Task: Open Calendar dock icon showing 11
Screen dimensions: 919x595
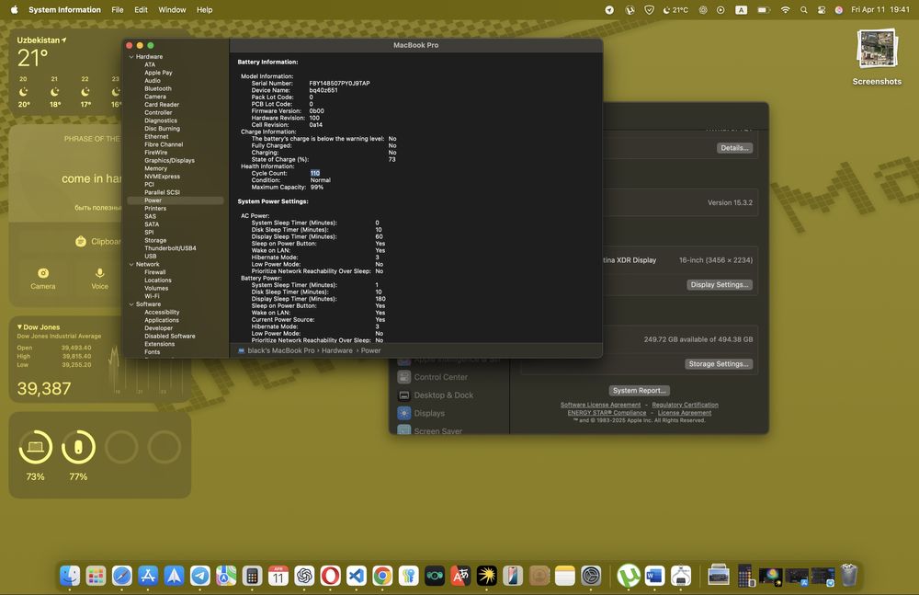Action: pyautogui.click(x=278, y=576)
